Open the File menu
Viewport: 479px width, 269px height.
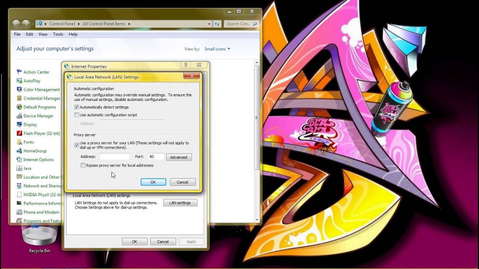pos(17,34)
